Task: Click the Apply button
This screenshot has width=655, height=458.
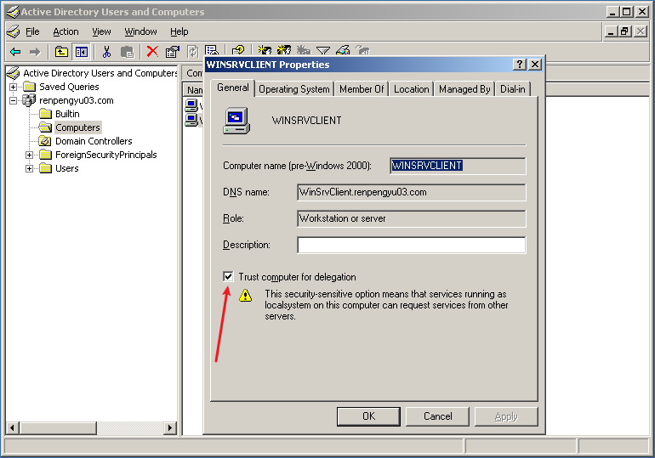Action: (x=506, y=416)
